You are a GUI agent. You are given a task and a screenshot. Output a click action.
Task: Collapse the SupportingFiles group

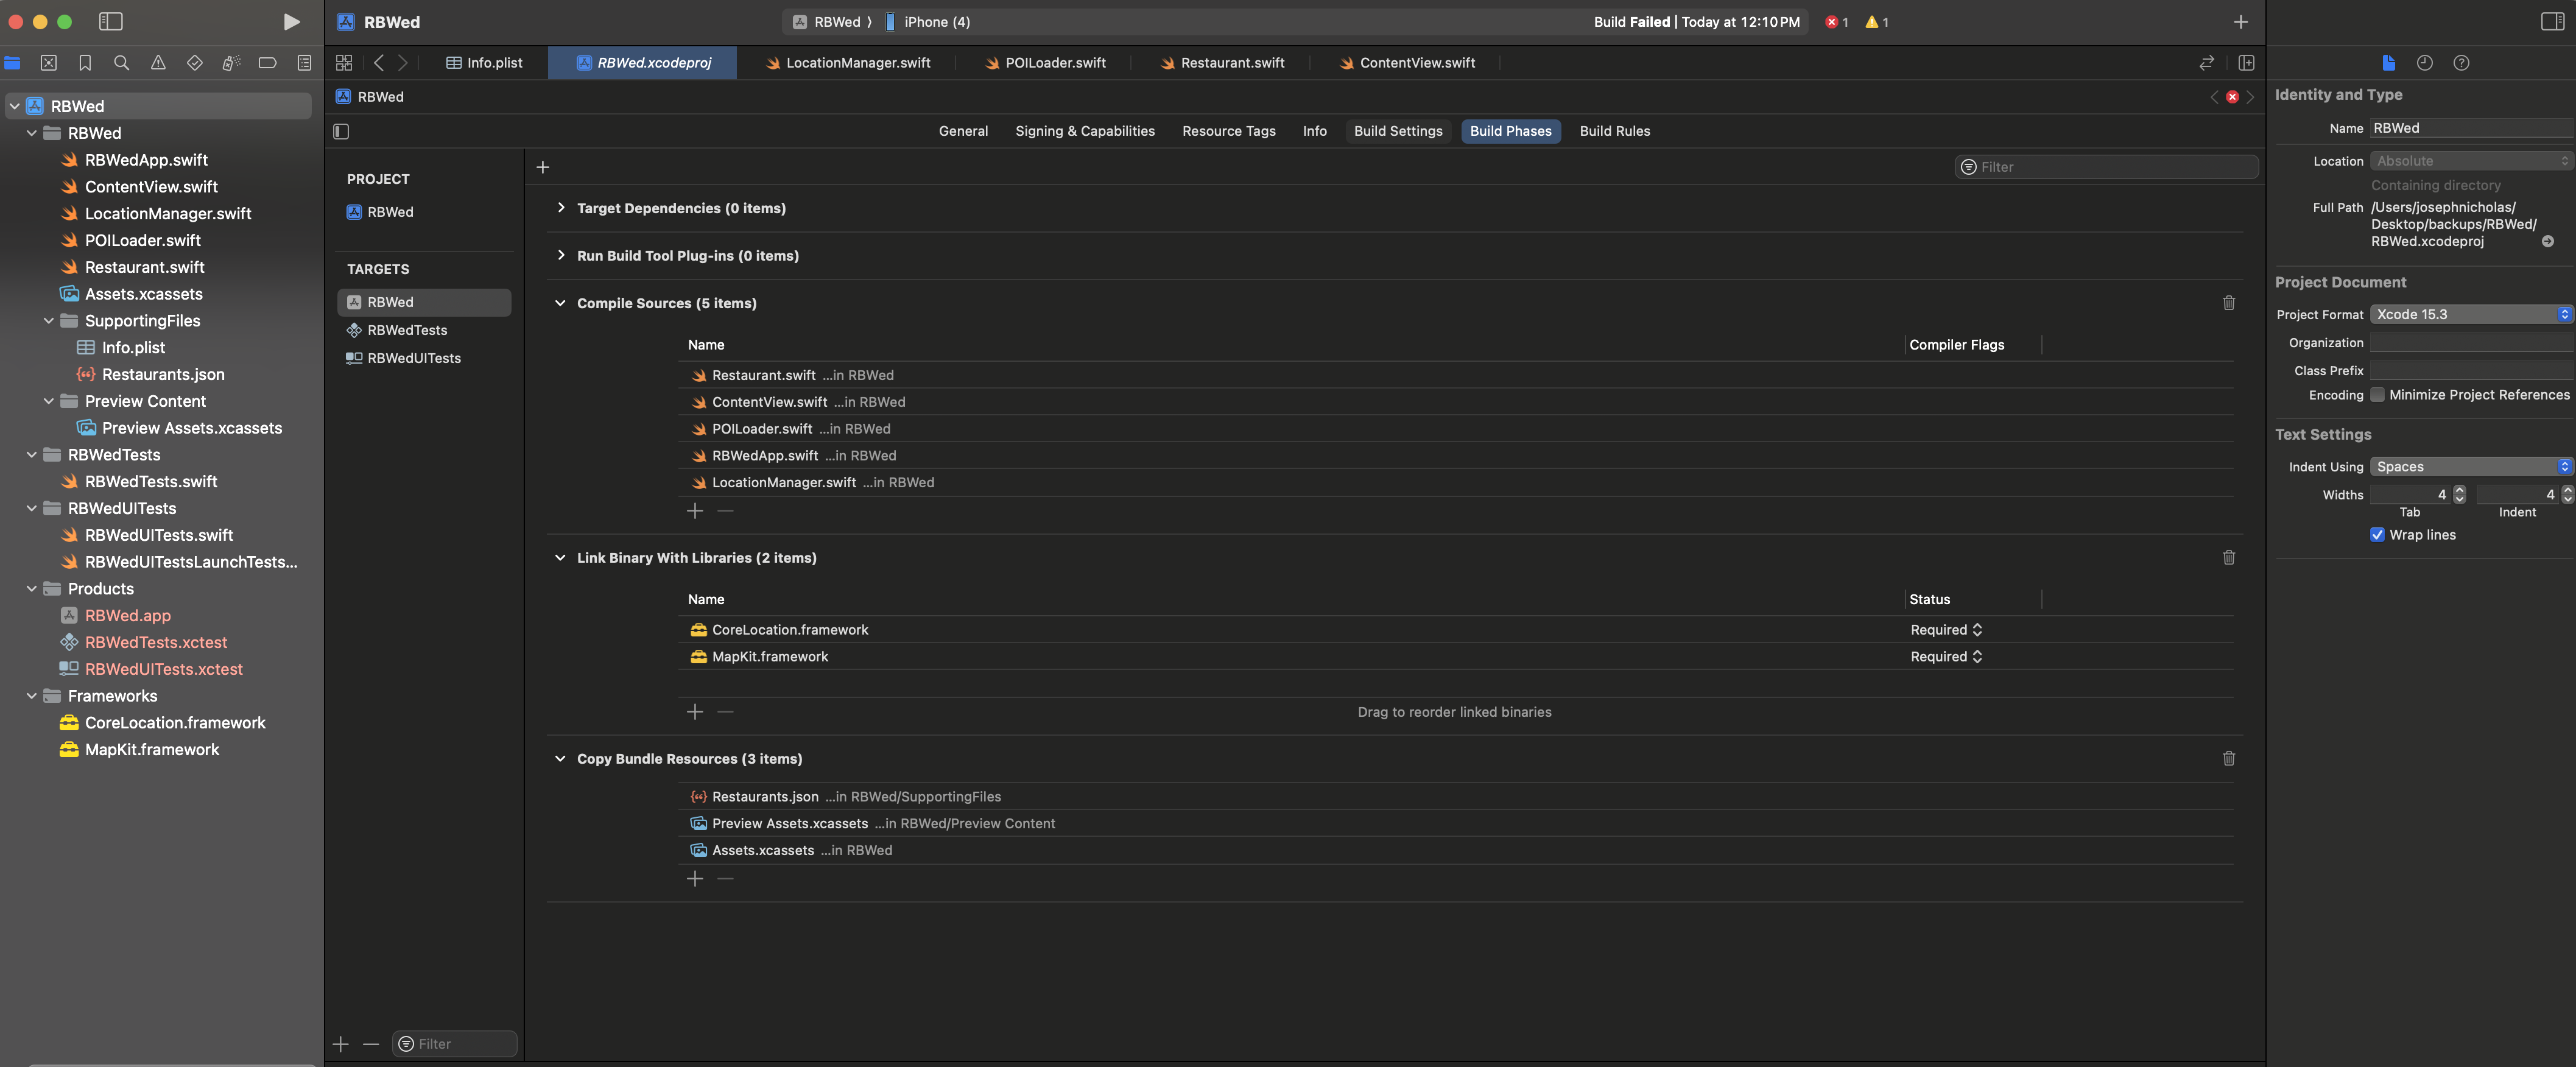[49, 321]
